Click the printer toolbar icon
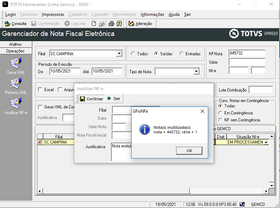The image size is (280, 208). coord(111,24)
